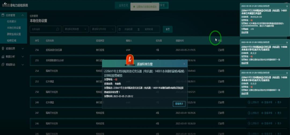Expand the 巡视结果 menu chevron
Screen dimensions: 290x135
[23, 49]
